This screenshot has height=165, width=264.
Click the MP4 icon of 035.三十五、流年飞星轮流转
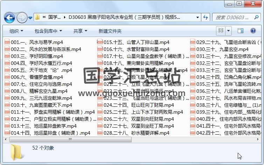tap(193, 84)
